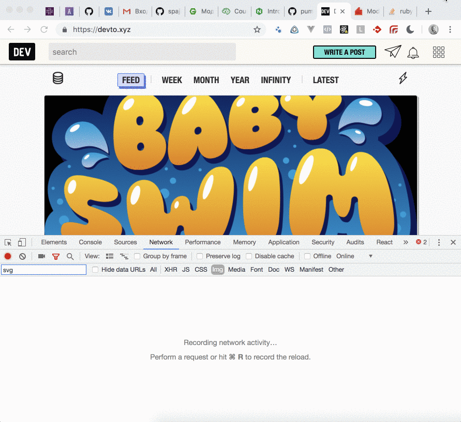Click the WRITE A POST button

344,52
